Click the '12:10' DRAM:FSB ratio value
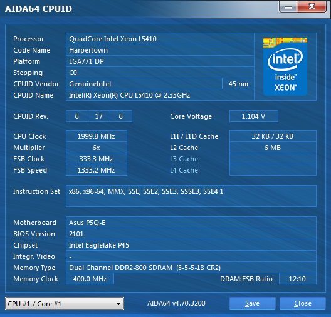Screen dimensions: 331x317 click(297, 279)
